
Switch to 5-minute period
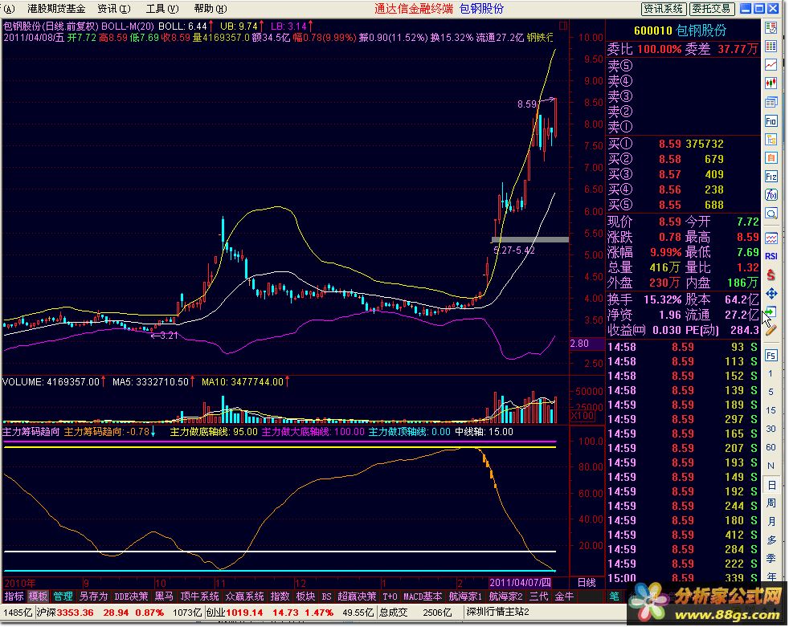[x=771, y=392]
